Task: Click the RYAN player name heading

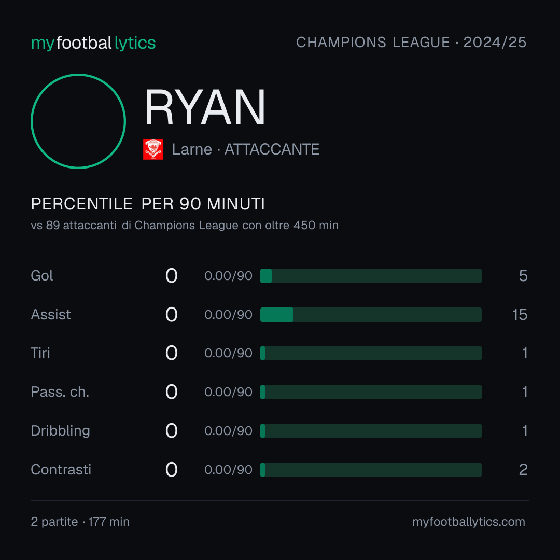Action: point(205,107)
